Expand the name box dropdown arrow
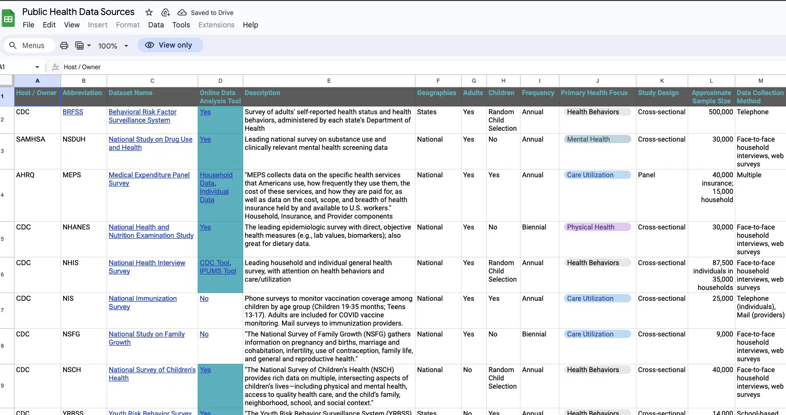 pyautogui.click(x=37, y=67)
